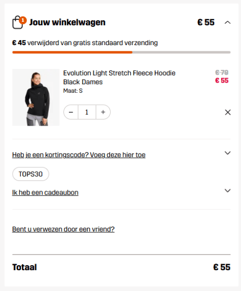Open the hoodie product thumbnail
The width and height of the screenshot is (241, 291).
(36, 97)
